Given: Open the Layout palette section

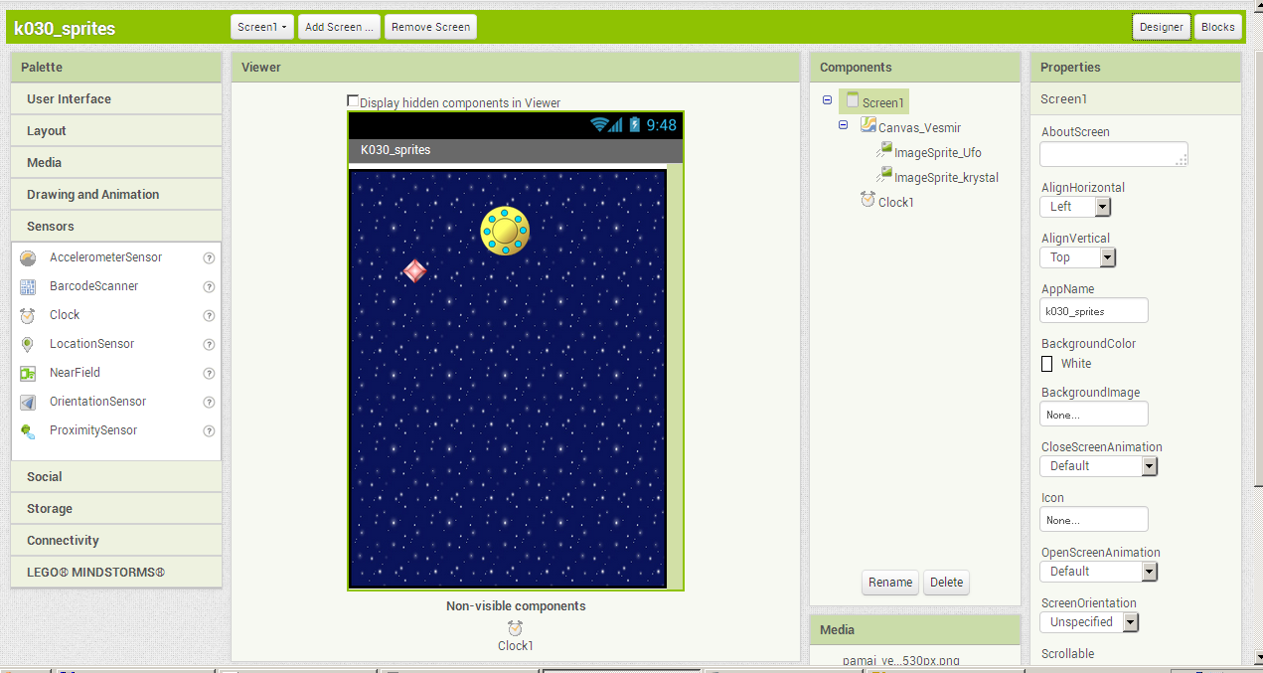Looking at the screenshot, I should point(116,131).
